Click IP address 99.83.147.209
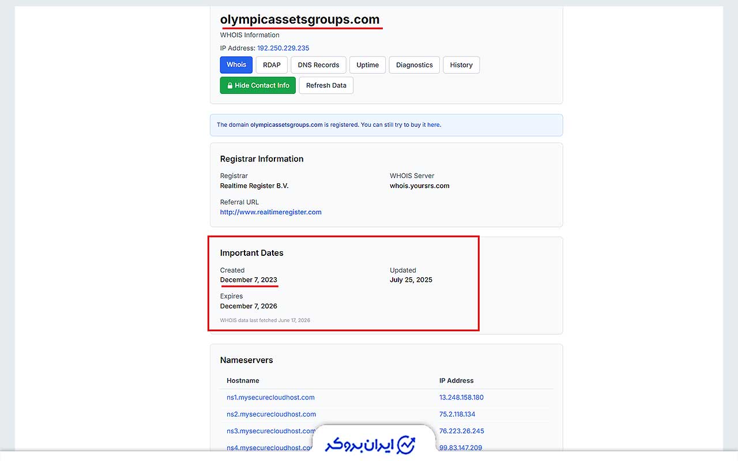Screen dimensions: 738x461 point(461,448)
